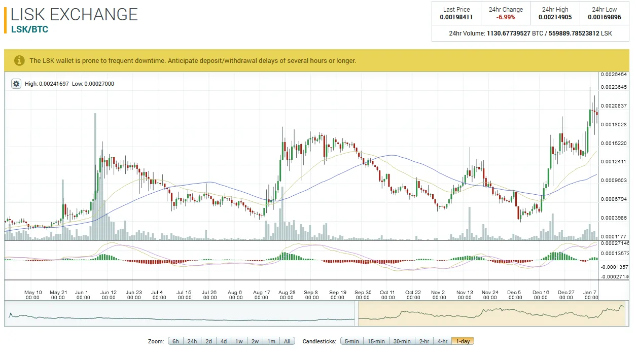Switch candlesticks to 15-min
This screenshot has width=637, height=355.
pos(376,341)
